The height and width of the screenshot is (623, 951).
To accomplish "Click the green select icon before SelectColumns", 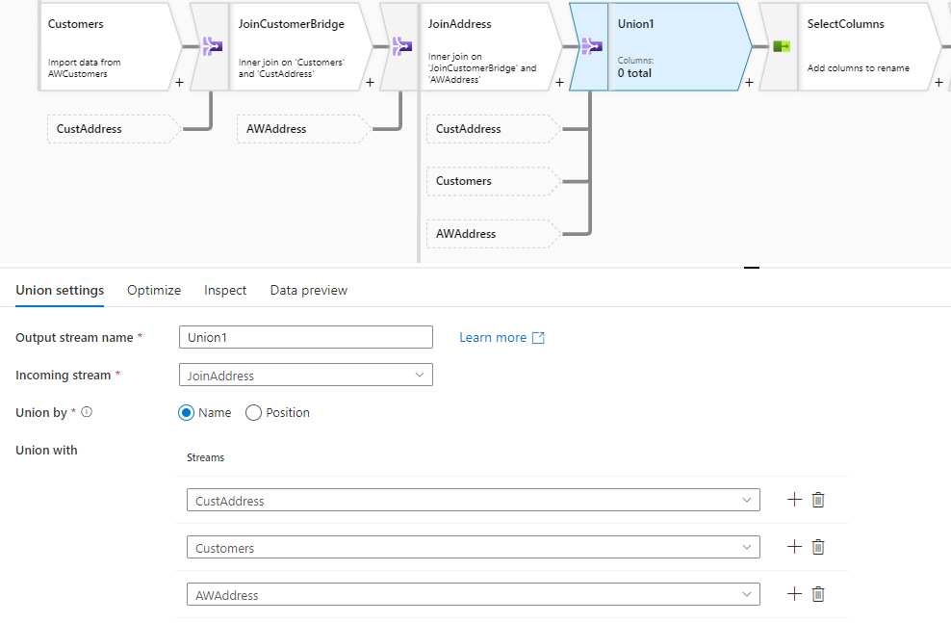I will [781, 46].
